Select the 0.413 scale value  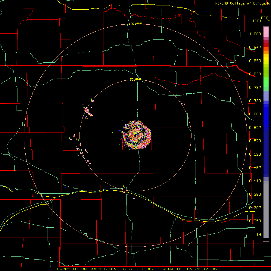pyautogui.click(x=255, y=181)
